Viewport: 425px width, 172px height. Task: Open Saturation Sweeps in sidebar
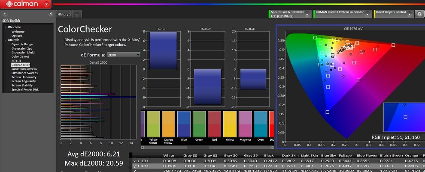point(24,69)
